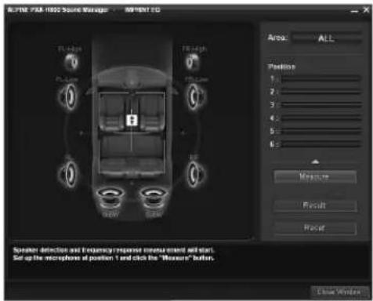Select the right SubW subwoofer icon
Screen dimensions: 373x301
[x=154, y=198]
